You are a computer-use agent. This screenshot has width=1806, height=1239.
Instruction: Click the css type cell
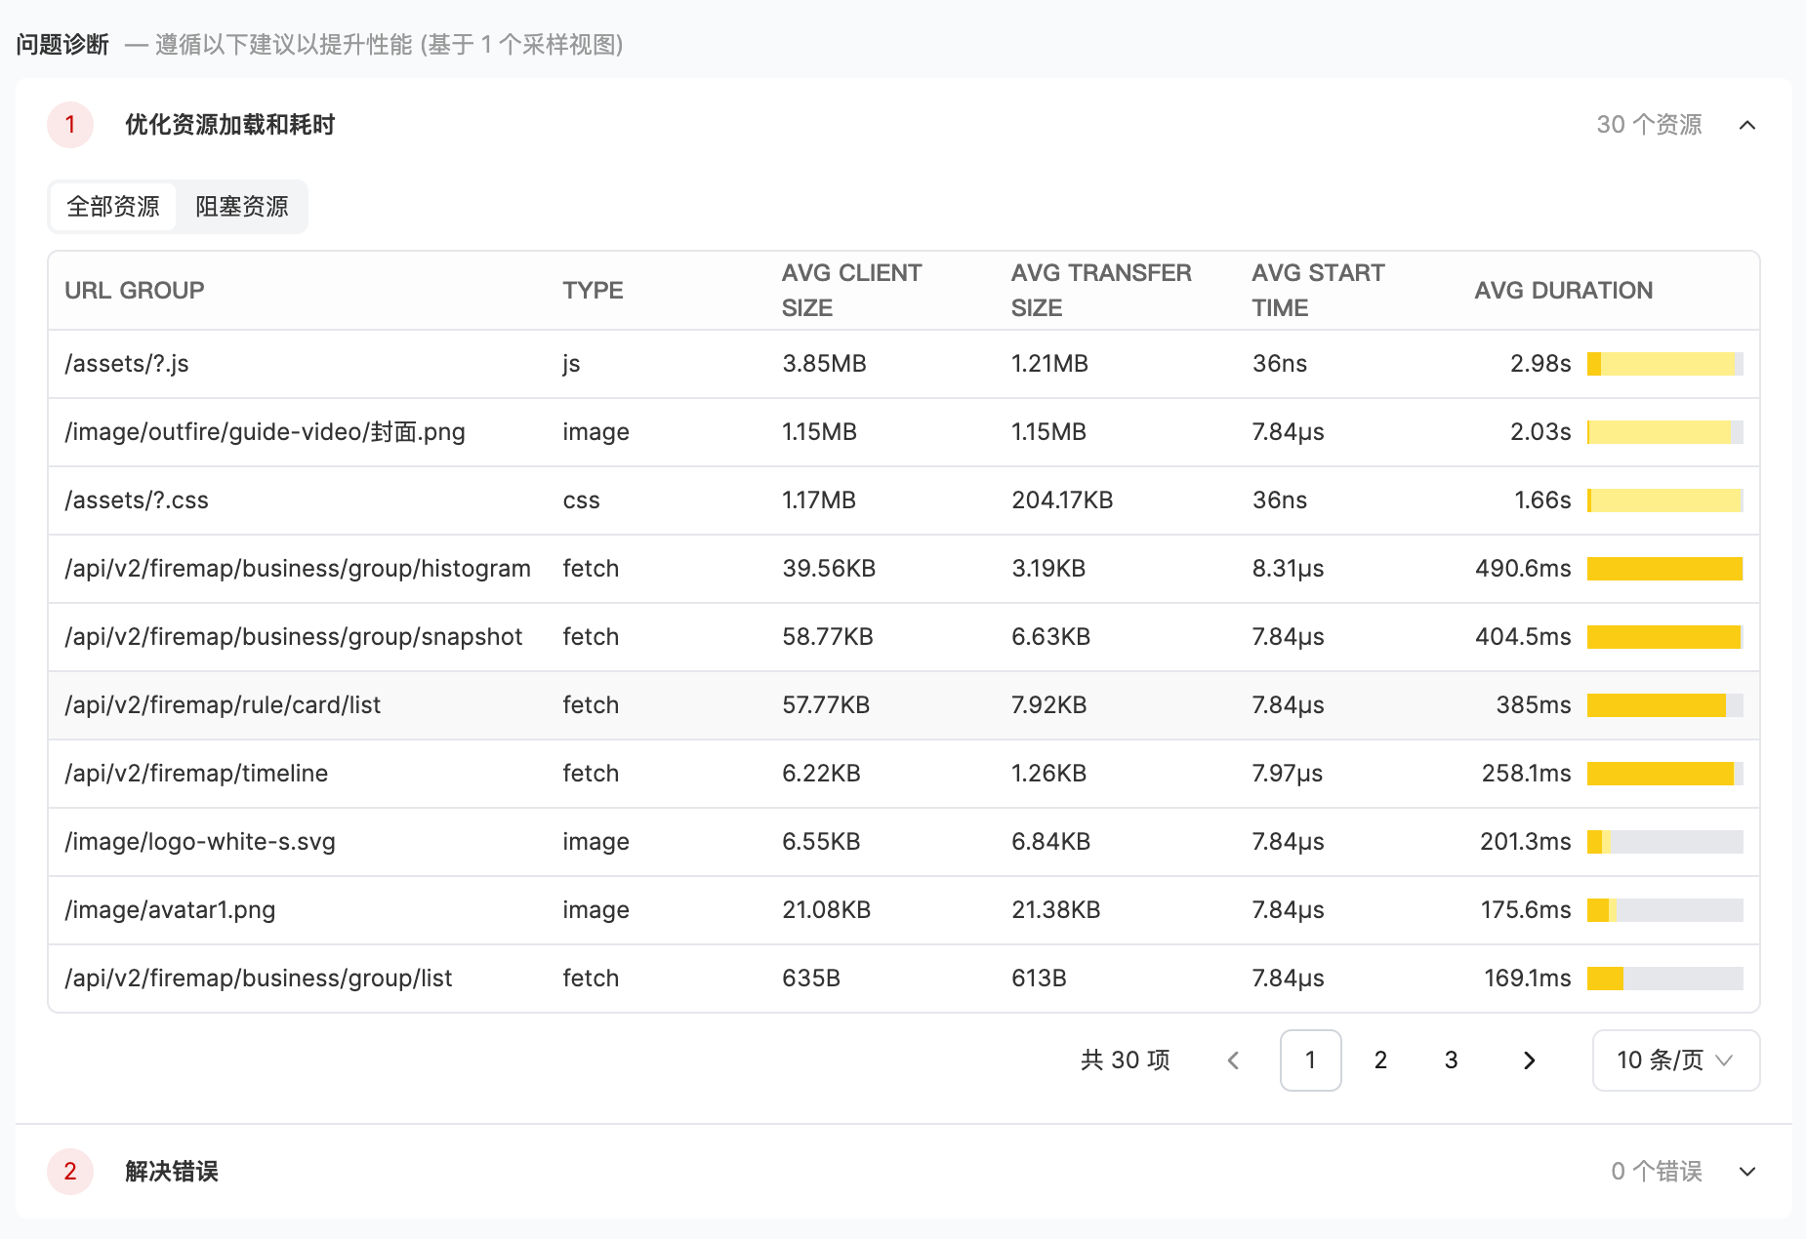582,500
